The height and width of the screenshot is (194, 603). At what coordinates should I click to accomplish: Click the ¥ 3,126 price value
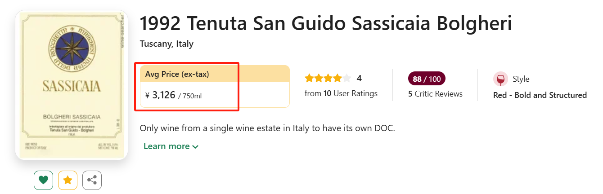[163, 95]
